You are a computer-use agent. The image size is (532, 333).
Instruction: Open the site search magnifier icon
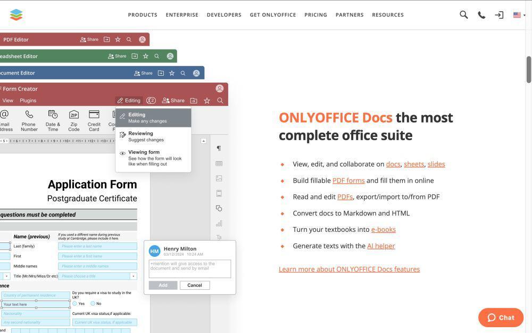coord(463,14)
